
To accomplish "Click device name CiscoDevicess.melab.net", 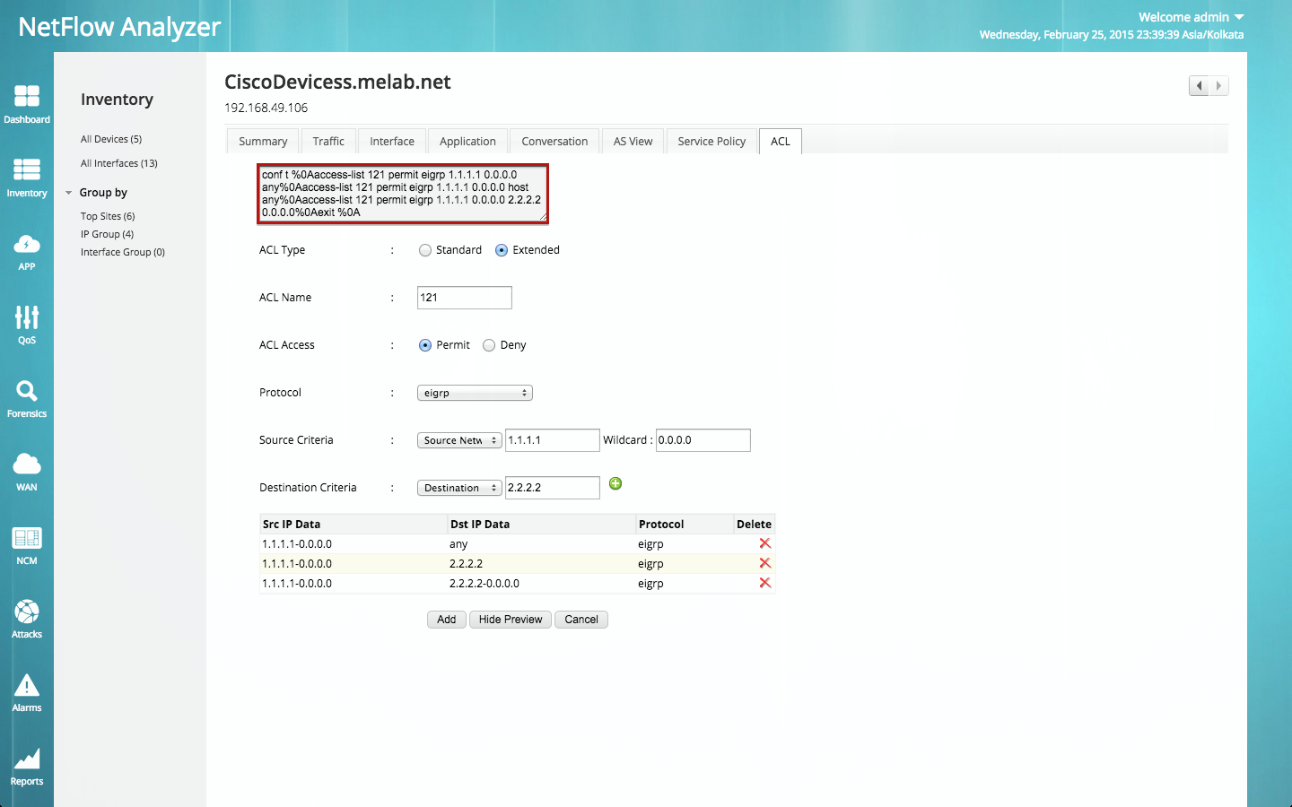I will click(337, 82).
